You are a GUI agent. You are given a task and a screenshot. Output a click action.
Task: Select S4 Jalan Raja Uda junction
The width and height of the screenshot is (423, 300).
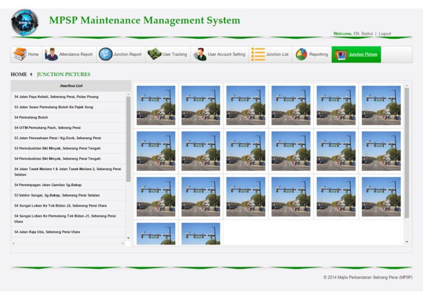tap(69, 231)
